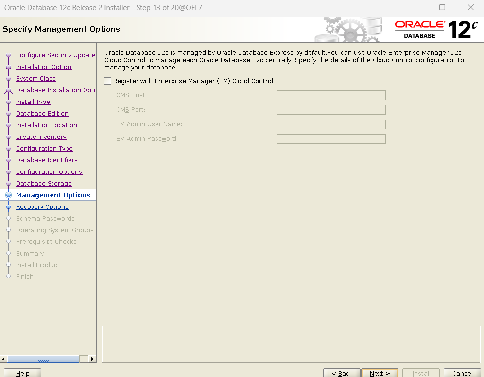Image resolution: width=484 pixels, height=377 pixels.
Task: Click the Recovery Options step marker icon
Action: [9, 207]
